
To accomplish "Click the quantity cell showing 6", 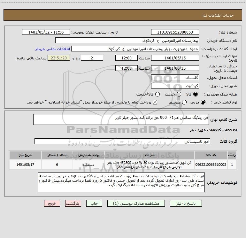I will [x=57, y=165].
